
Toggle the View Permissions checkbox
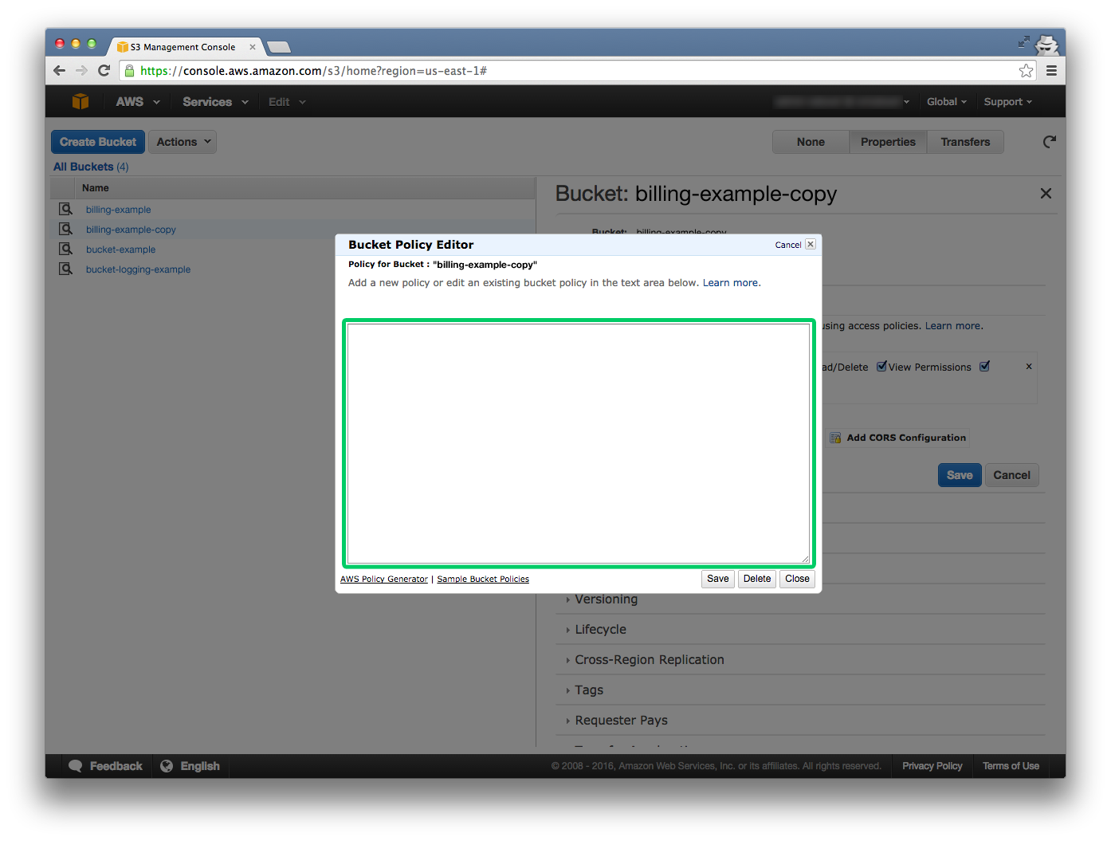[985, 367]
